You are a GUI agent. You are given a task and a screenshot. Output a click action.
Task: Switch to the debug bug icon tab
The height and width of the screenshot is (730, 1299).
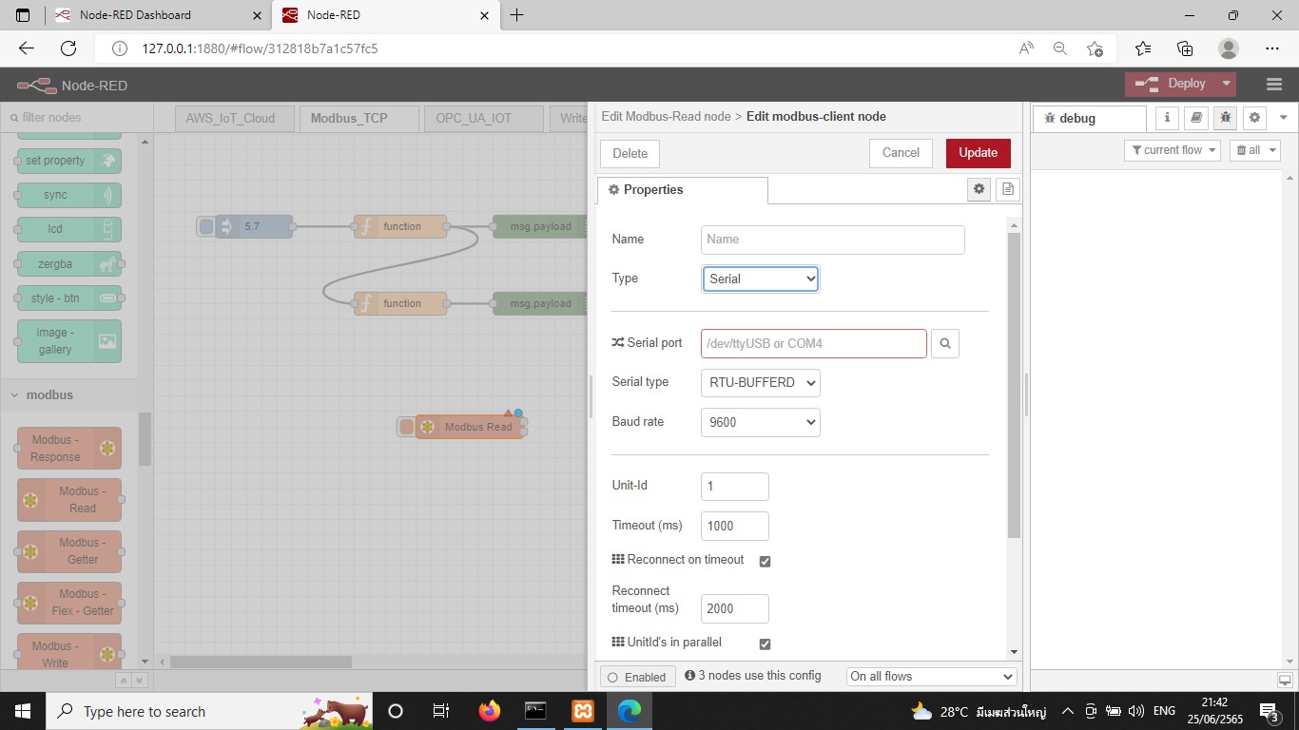[x=1226, y=118]
